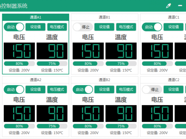Screen dimensions: 186x139
Task: Click the 80% voltage progress bar in 通道A1
Action: coord(19,64)
